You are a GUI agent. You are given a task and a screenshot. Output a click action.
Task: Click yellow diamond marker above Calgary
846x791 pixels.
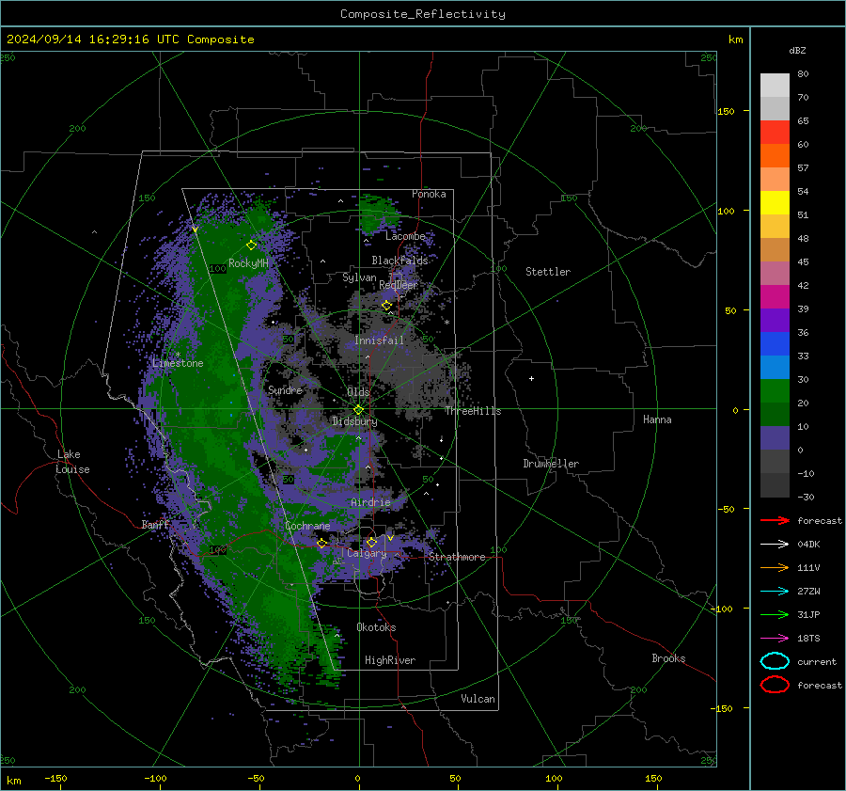coord(371,542)
